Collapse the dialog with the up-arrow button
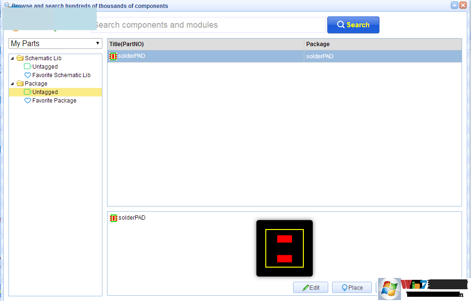Viewport: 471px width, 301px height. [455, 5]
